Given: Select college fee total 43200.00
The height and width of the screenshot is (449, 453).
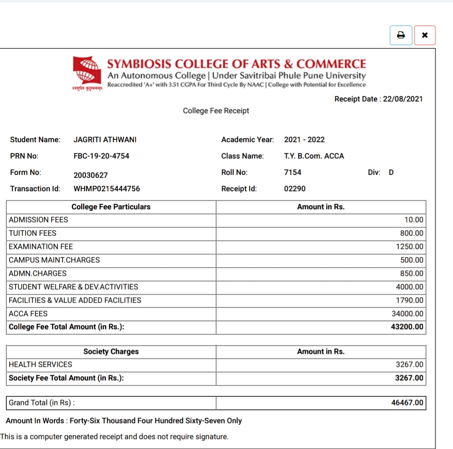Looking at the screenshot, I should coord(407,327).
